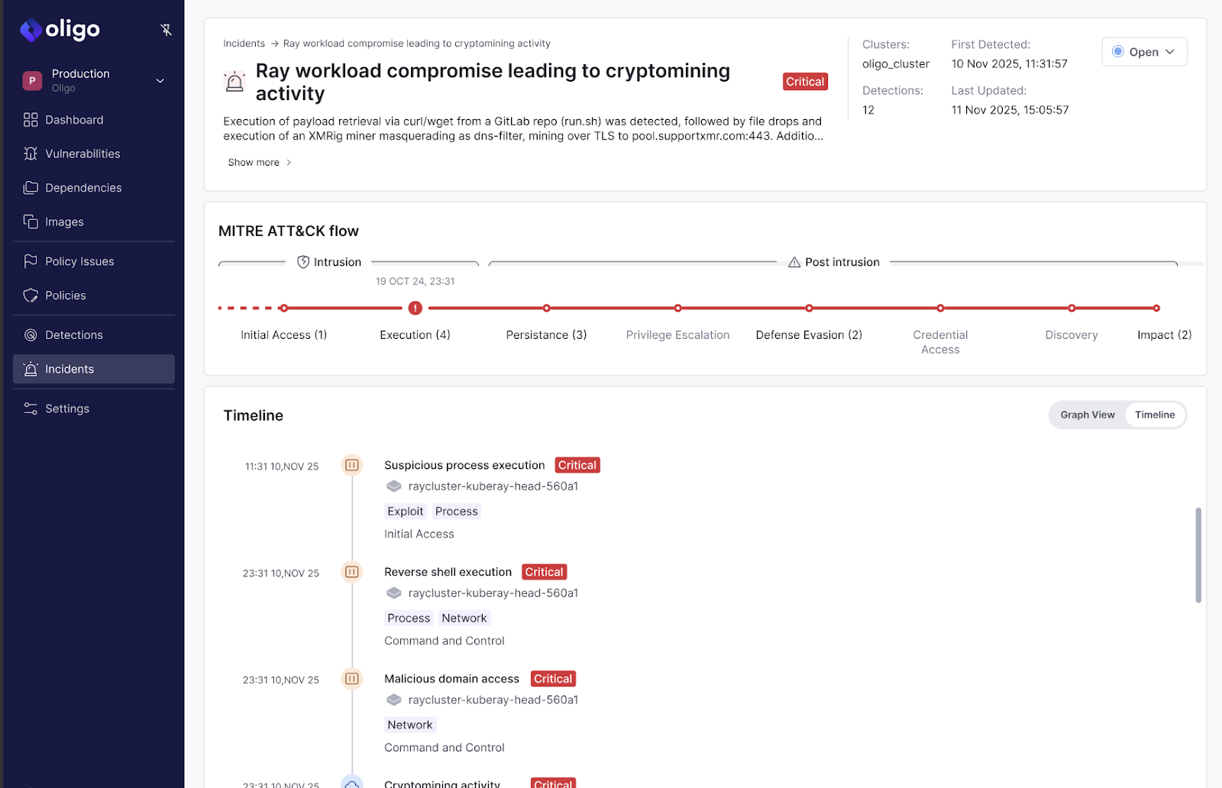Click the Cryptomining activity event icon
The width and height of the screenshot is (1222, 788).
(352, 782)
